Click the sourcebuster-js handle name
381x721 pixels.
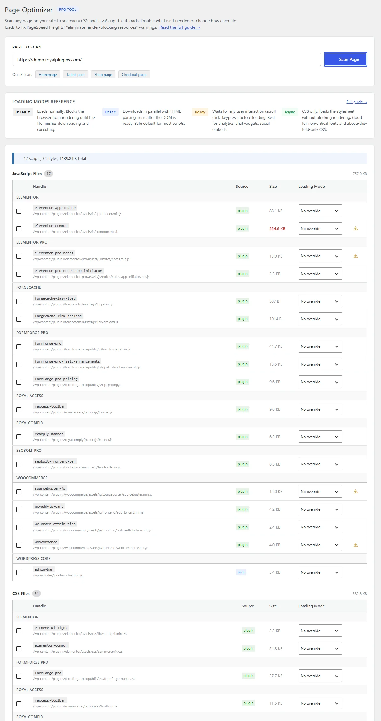point(50,488)
